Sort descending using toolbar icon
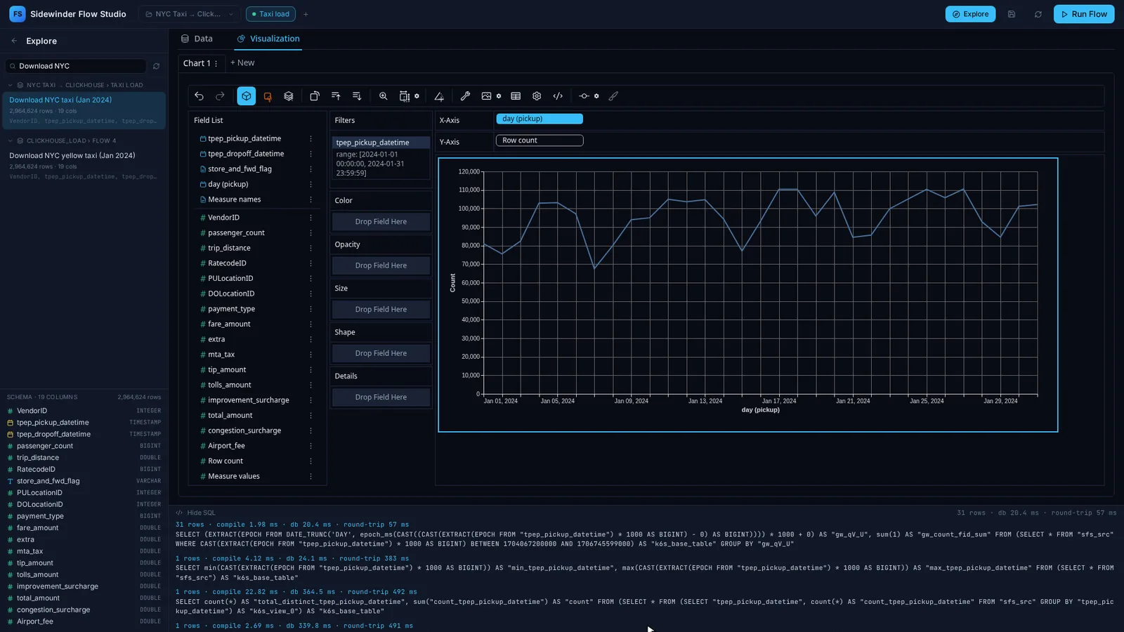Image resolution: width=1124 pixels, height=632 pixels. coord(357,96)
